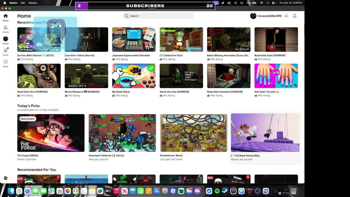This screenshot has width=350, height=197.
Task: Open Bakso Malang Anomalies thumbnail
Action: (x=229, y=39)
